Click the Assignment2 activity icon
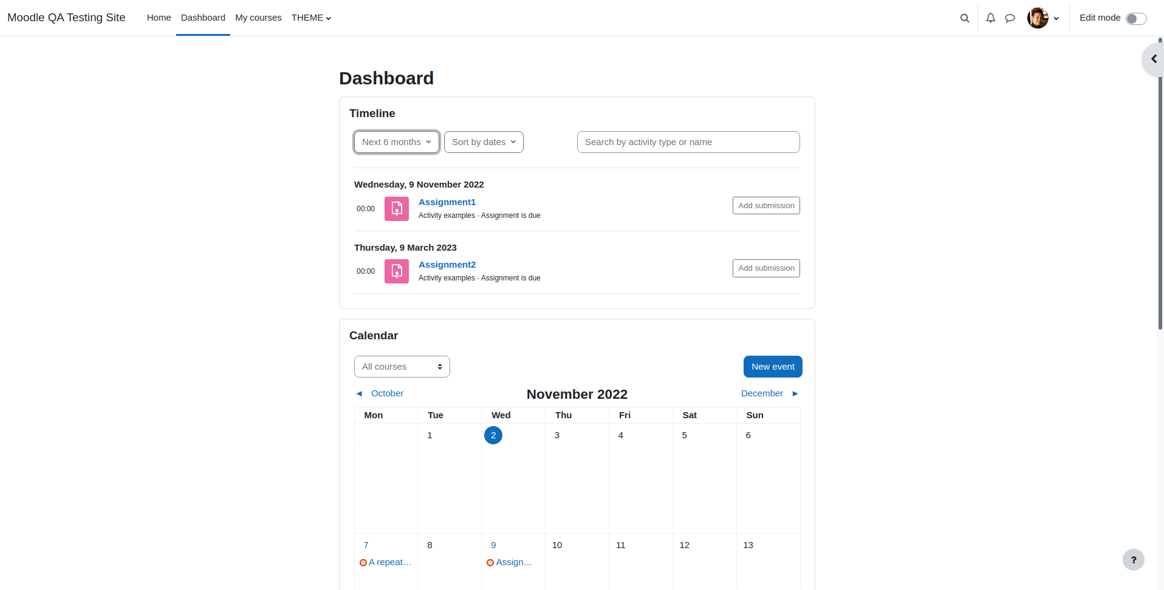The image size is (1164, 590). [x=397, y=271]
